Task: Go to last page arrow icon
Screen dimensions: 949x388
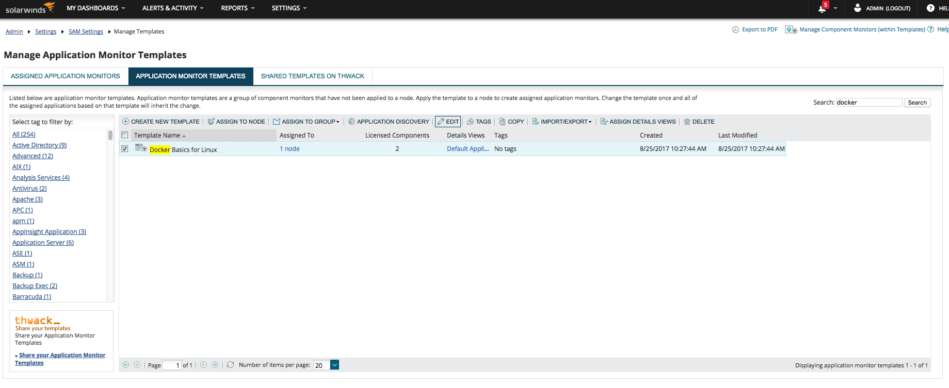Action: pos(215,364)
